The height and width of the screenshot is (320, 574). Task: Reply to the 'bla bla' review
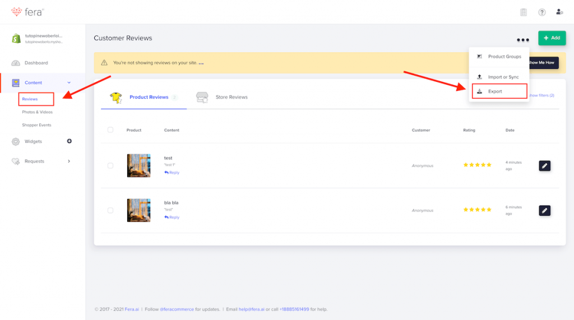172,217
